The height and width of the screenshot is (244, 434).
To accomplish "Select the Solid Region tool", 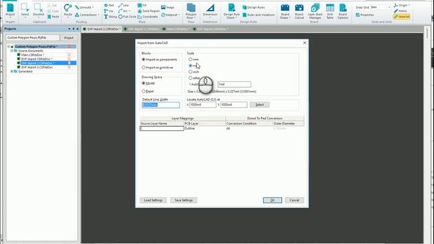I will coord(149,11).
